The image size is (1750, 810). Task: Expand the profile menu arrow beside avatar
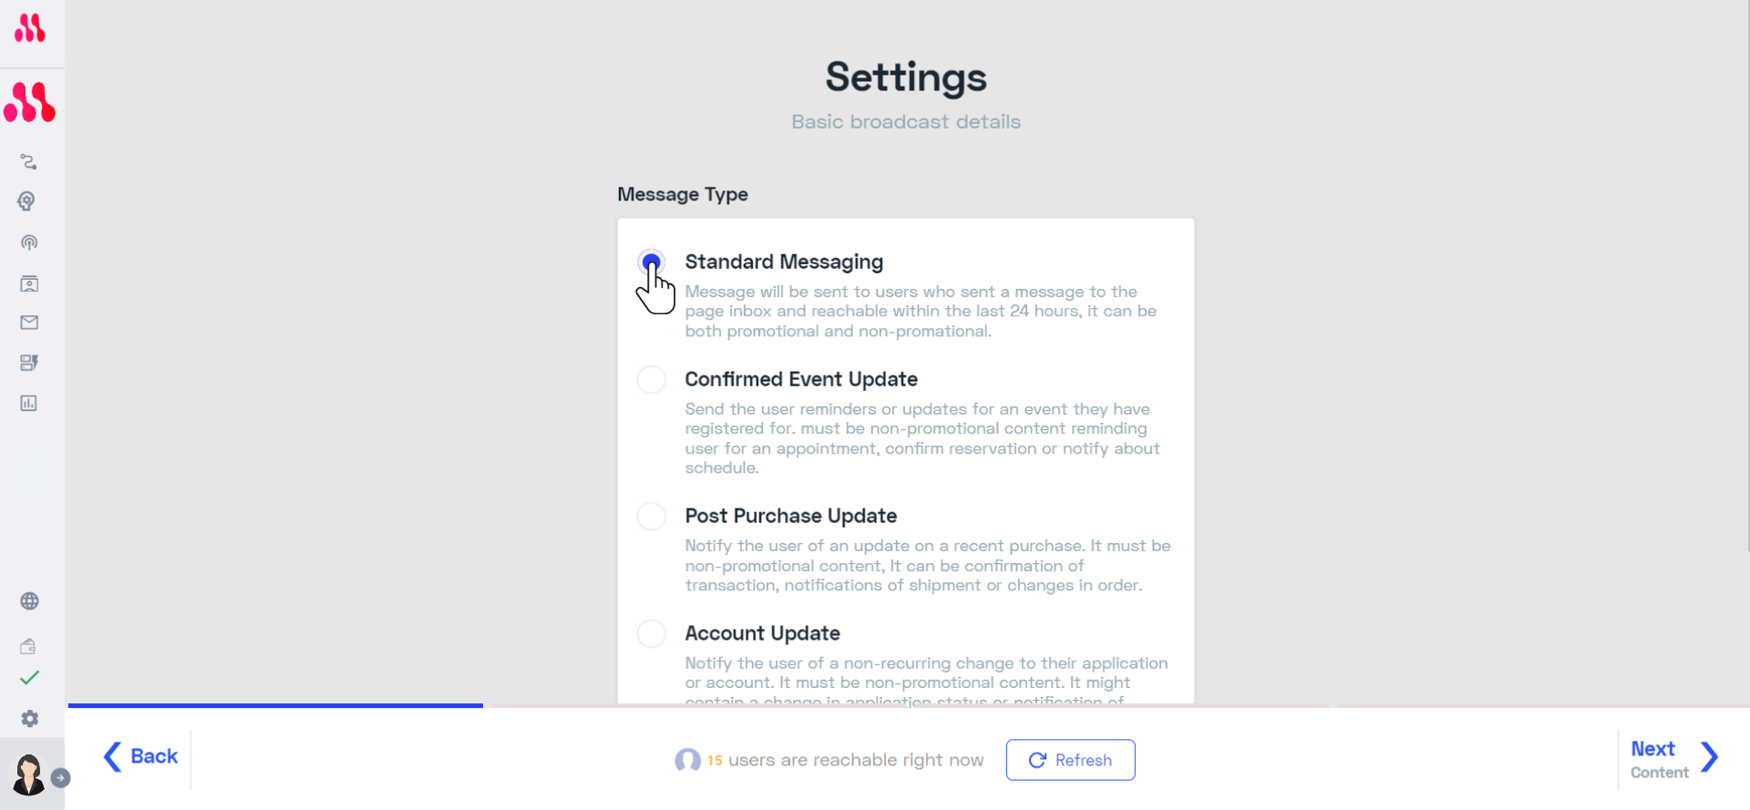click(60, 778)
